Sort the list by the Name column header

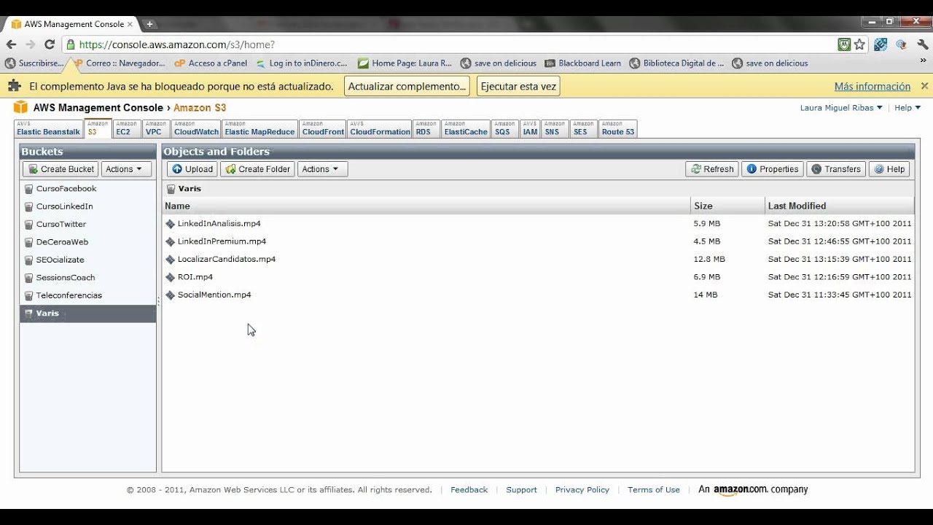pos(426,206)
